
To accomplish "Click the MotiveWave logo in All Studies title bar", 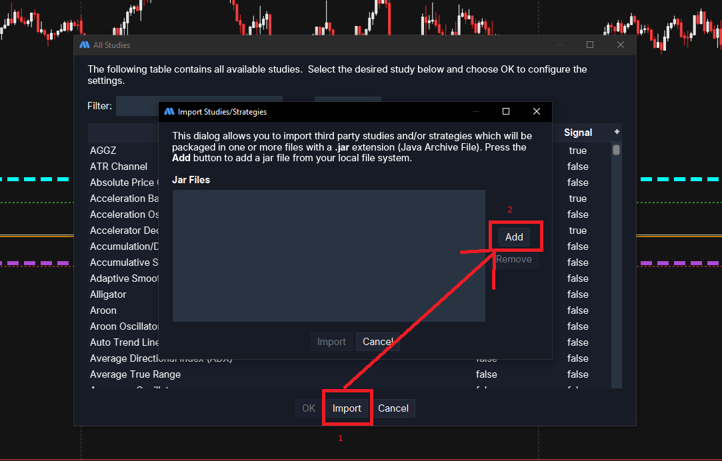I will click(84, 45).
